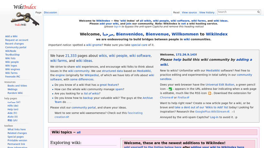Go to Community portal in the sidebar
This screenshot has width=264, height=148.
(x=16, y=47)
